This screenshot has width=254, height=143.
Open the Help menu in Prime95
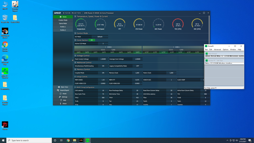tap(239, 50)
